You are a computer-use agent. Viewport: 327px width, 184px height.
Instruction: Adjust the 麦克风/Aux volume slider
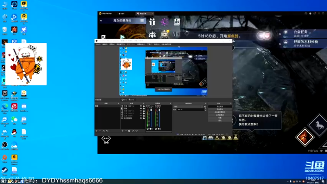(151, 117)
